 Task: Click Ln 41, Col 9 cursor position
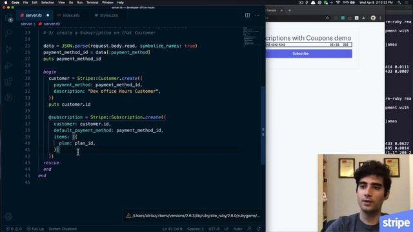[x=172, y=229]
